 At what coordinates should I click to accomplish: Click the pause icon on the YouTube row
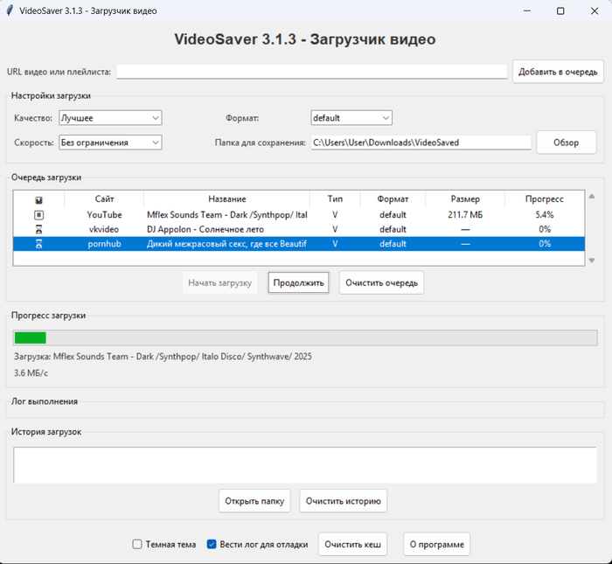38,214
